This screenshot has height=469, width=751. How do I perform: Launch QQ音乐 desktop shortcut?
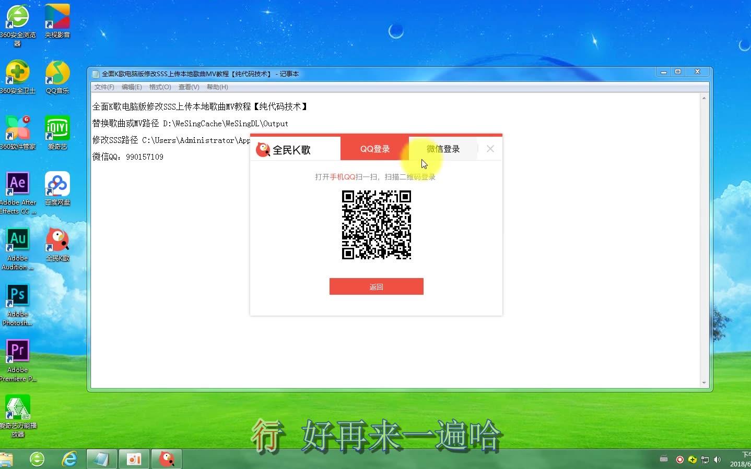coord(57,77)
